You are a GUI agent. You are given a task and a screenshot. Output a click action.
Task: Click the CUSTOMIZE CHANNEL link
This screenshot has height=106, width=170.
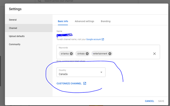click(x=69, y=83)
